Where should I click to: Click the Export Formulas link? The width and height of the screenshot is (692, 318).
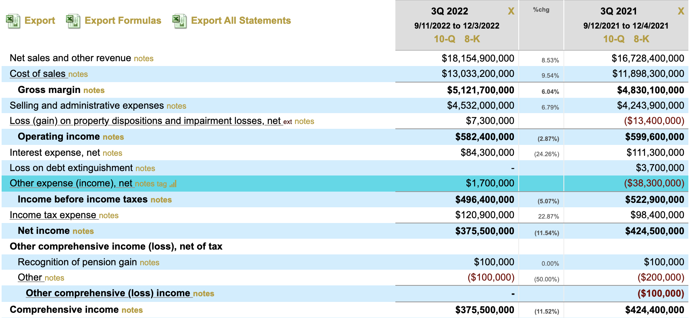coord(123,21)
